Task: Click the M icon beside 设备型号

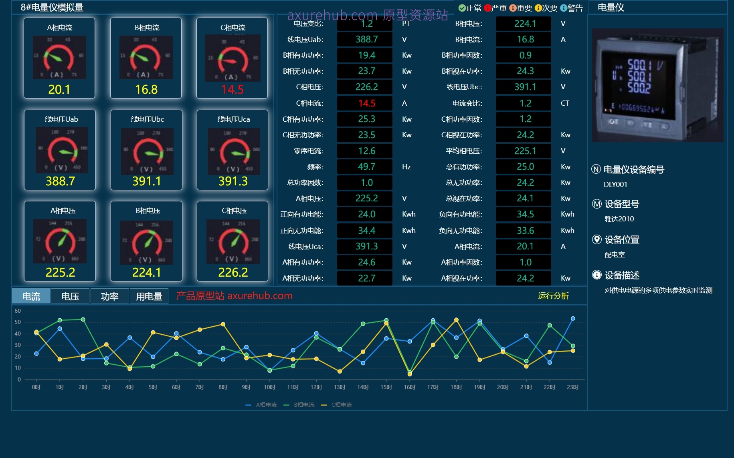Action: pos(597,204)
